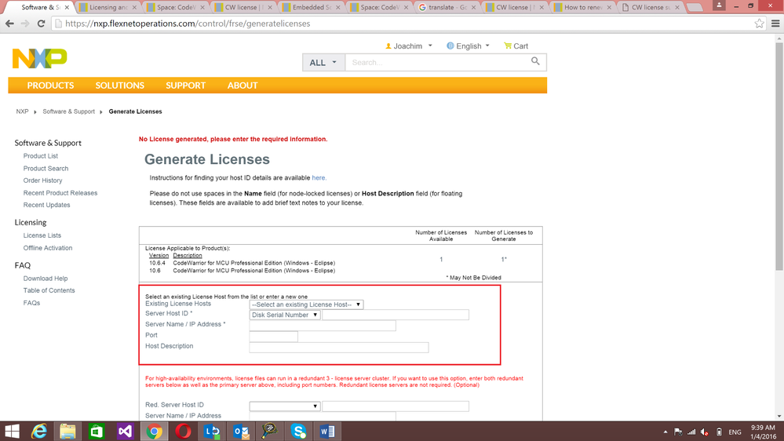Open License Lists in sidebar
784x441 pixels.
pos(42,235)
